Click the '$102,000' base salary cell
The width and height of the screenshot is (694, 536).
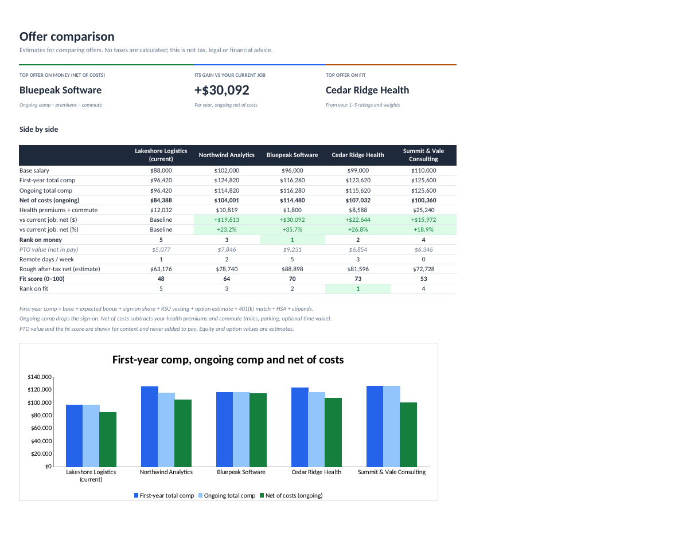point(227,171)
